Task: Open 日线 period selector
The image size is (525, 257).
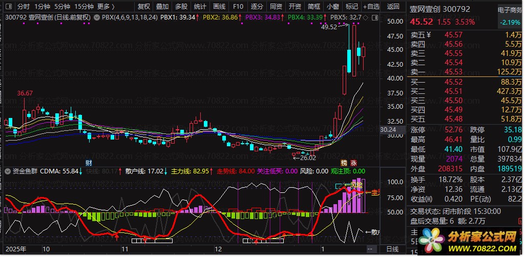Action: (392, 249)
